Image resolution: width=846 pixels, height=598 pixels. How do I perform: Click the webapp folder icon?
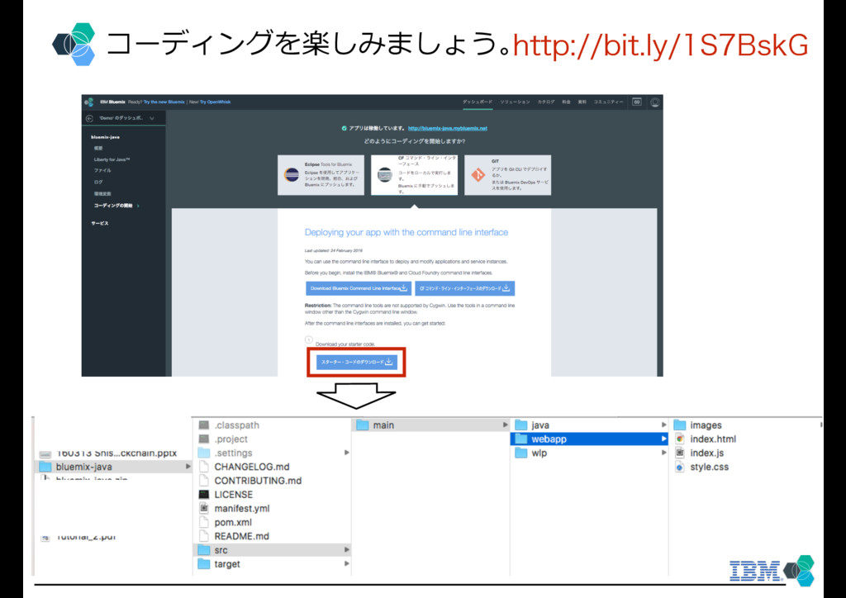click(x=520, y=439)
